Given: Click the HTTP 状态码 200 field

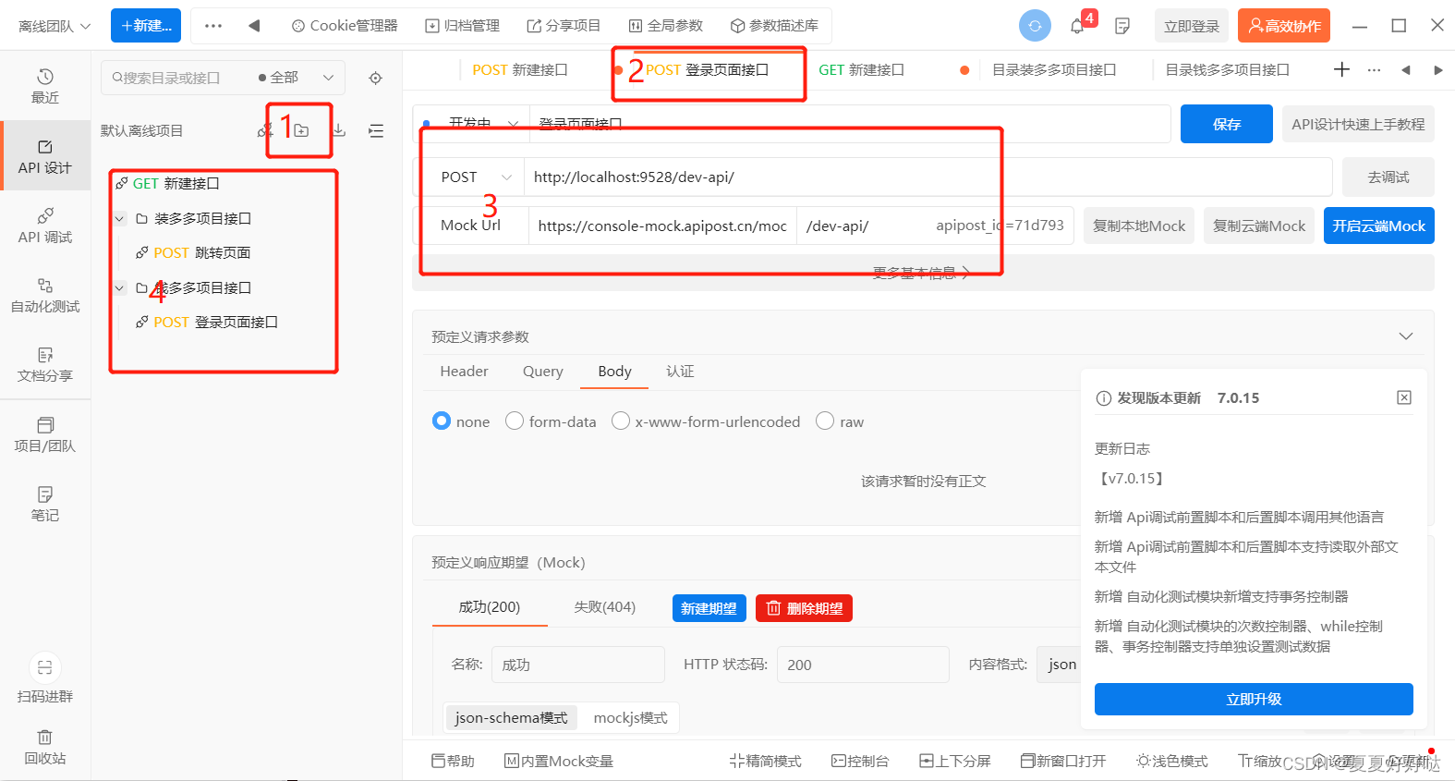Looking at the screenshot, I should tap(863, 665).
